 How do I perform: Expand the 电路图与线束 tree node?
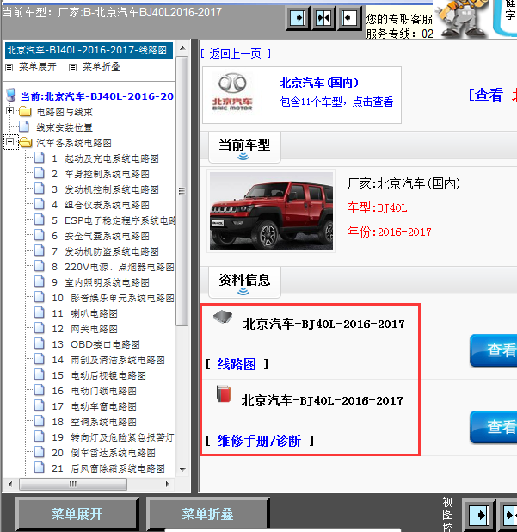coord(9,110)
